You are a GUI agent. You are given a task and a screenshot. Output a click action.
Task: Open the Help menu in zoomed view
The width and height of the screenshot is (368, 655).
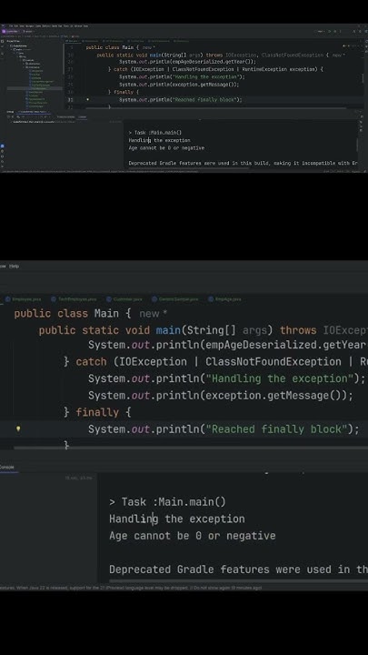(x=15, y=266)
